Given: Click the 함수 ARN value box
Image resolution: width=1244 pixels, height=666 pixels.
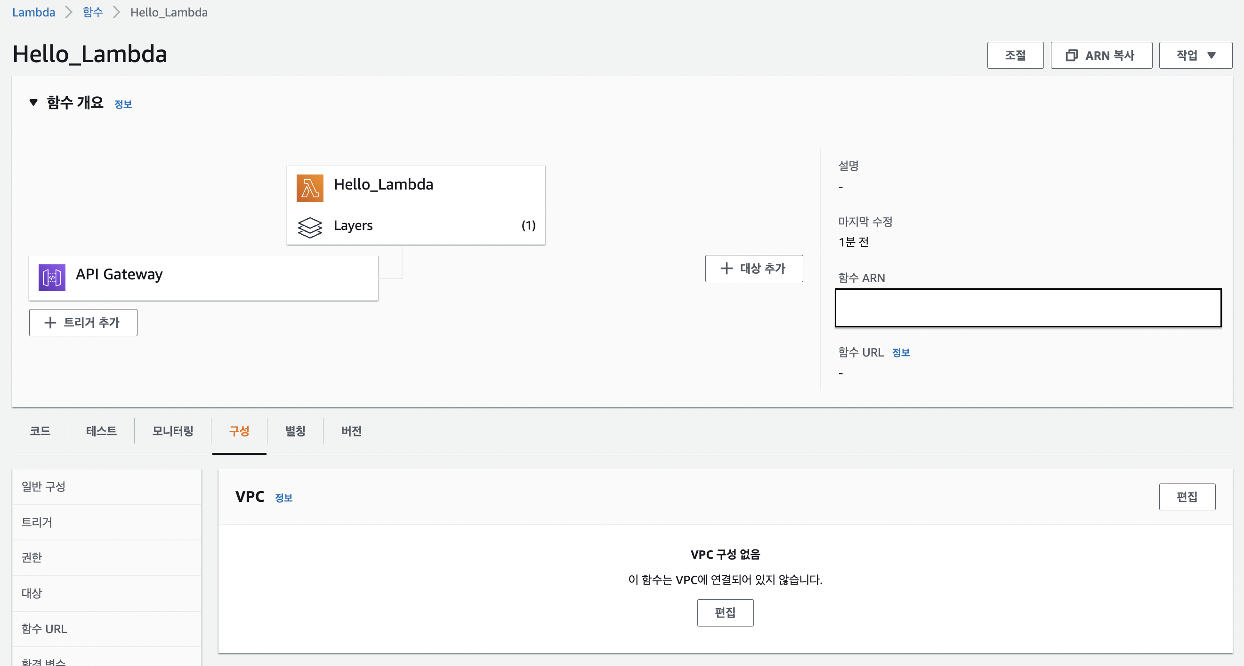Looking at the screenshot, I should (1028, 308).
